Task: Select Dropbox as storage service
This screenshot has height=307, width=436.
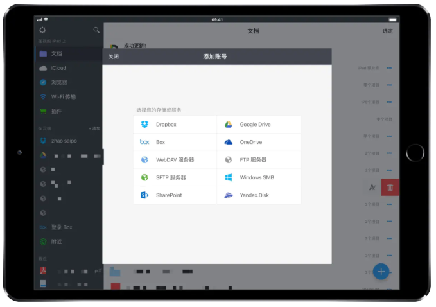Action: (x=166, y=125)
